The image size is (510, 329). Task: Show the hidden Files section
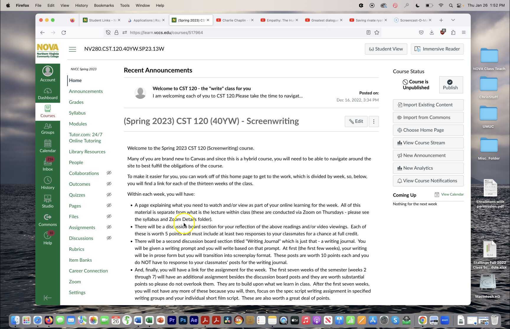click(109, 216)
